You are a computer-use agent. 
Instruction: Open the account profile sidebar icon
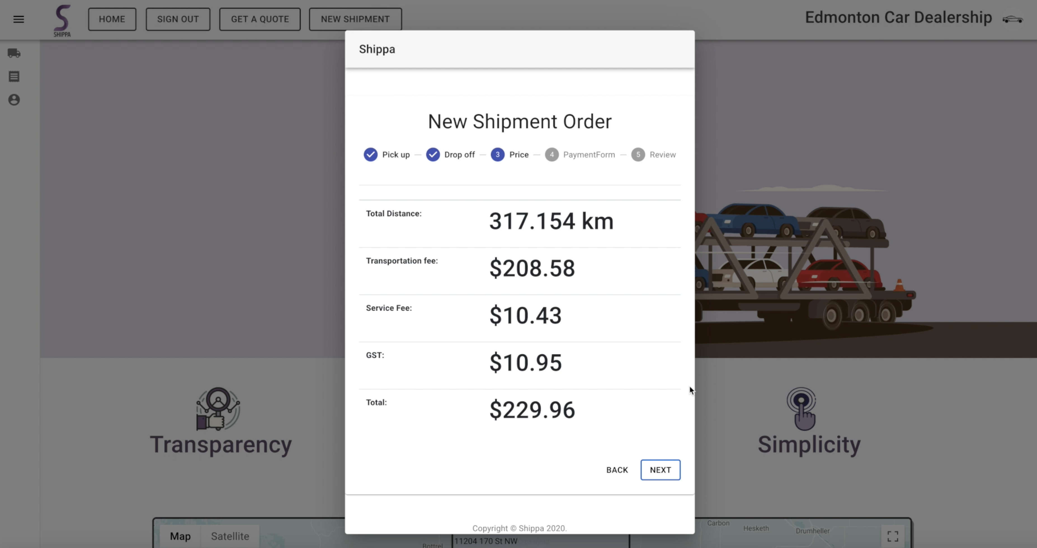pos(14,100)
